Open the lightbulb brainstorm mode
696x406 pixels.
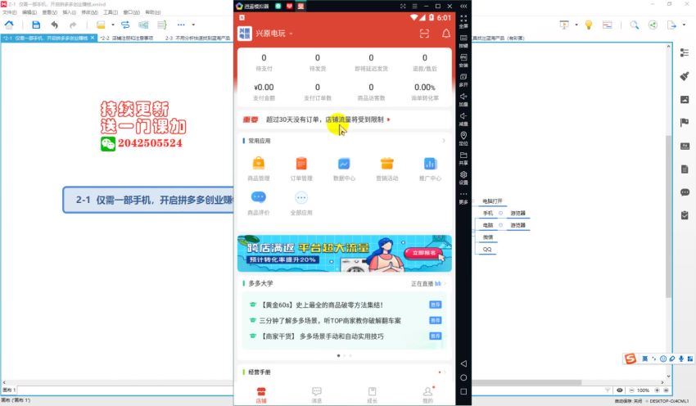click(x=589, y=25)
